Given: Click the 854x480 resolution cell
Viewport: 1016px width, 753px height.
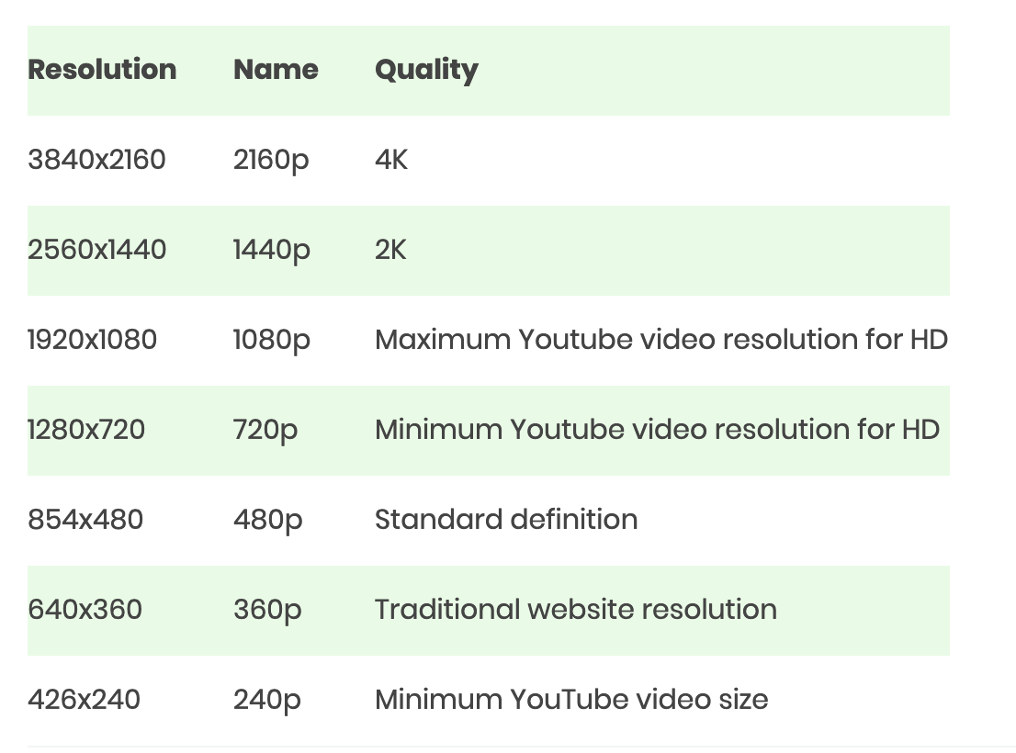Looking at the screenshot, I should (x=85, y=520).
